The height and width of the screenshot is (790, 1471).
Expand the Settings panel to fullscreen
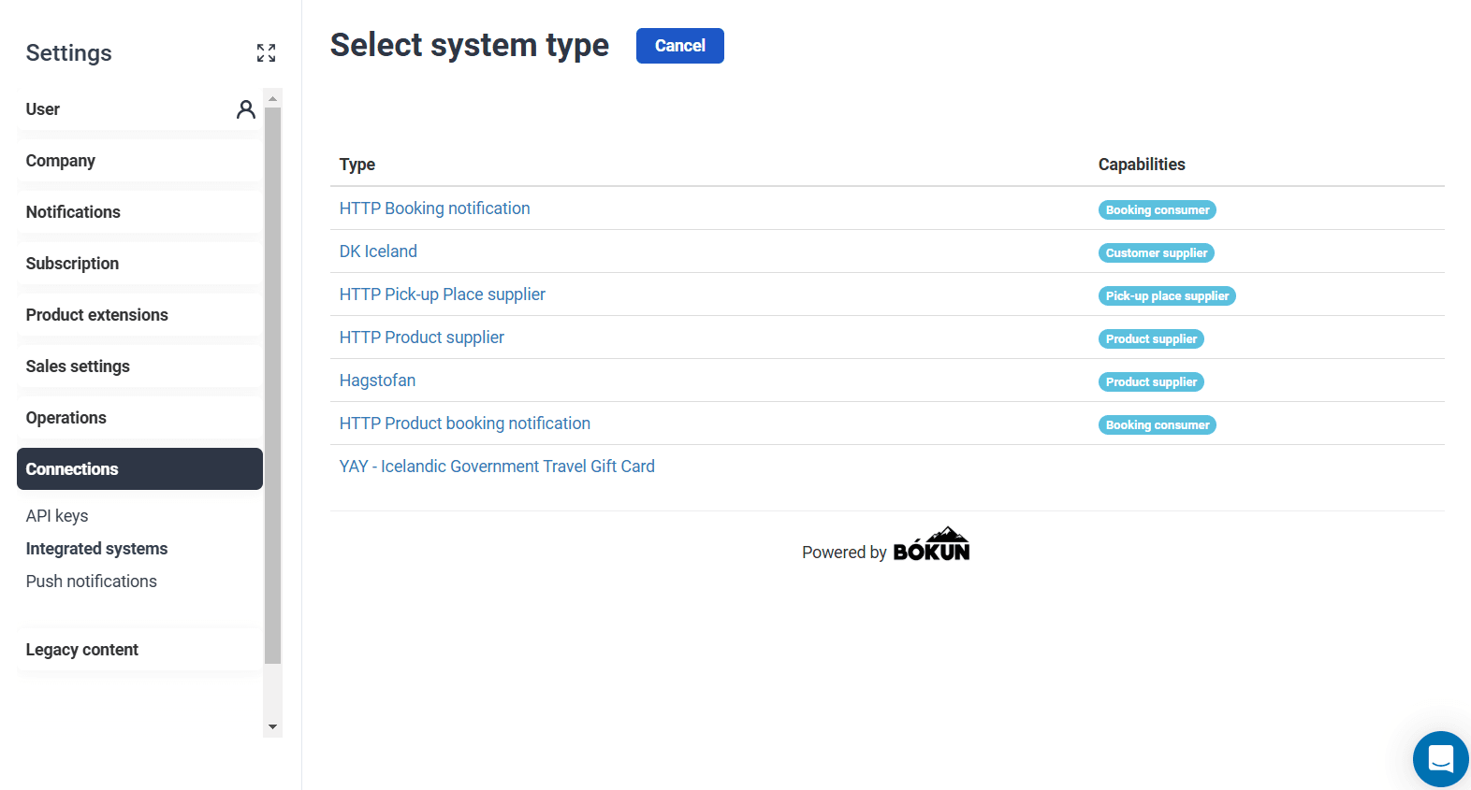267,53
